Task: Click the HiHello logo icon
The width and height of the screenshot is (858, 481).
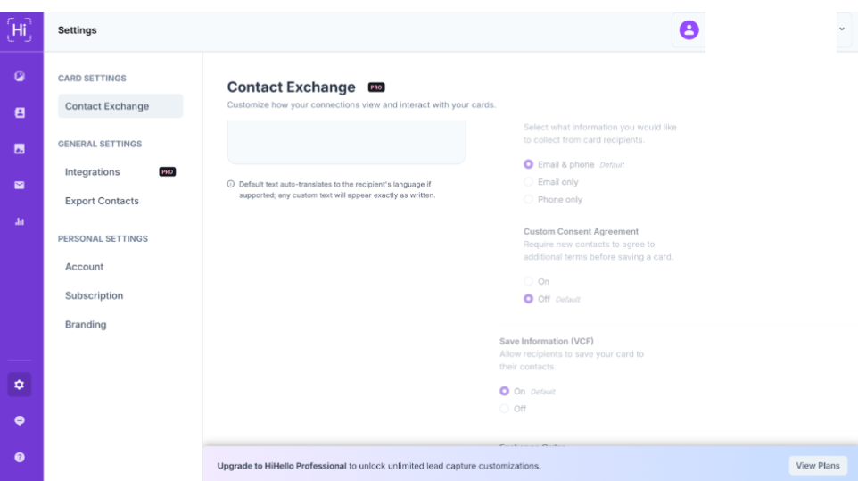Action: point(20,29)
